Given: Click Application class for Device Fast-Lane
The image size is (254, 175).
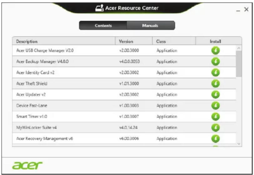Looking at the screenshot, I should click(x=167, y=106).
